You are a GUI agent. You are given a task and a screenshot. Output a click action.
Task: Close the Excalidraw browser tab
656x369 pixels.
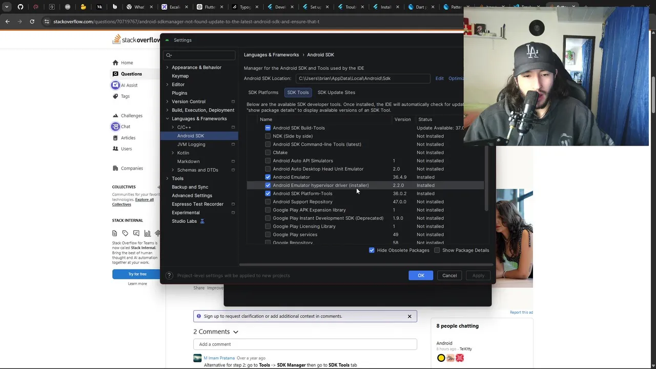186,7
